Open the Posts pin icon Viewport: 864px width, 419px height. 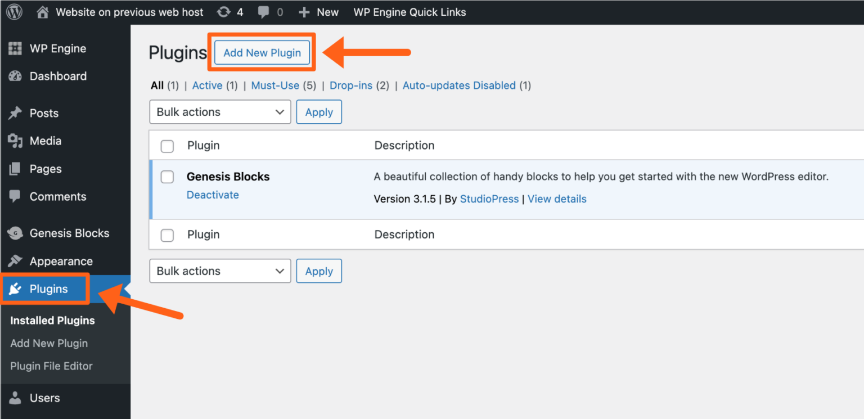(16, 112)
